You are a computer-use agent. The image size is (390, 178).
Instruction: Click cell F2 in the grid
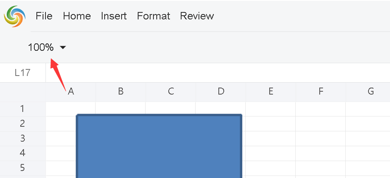pyautogui.click(x=321, y=124)
